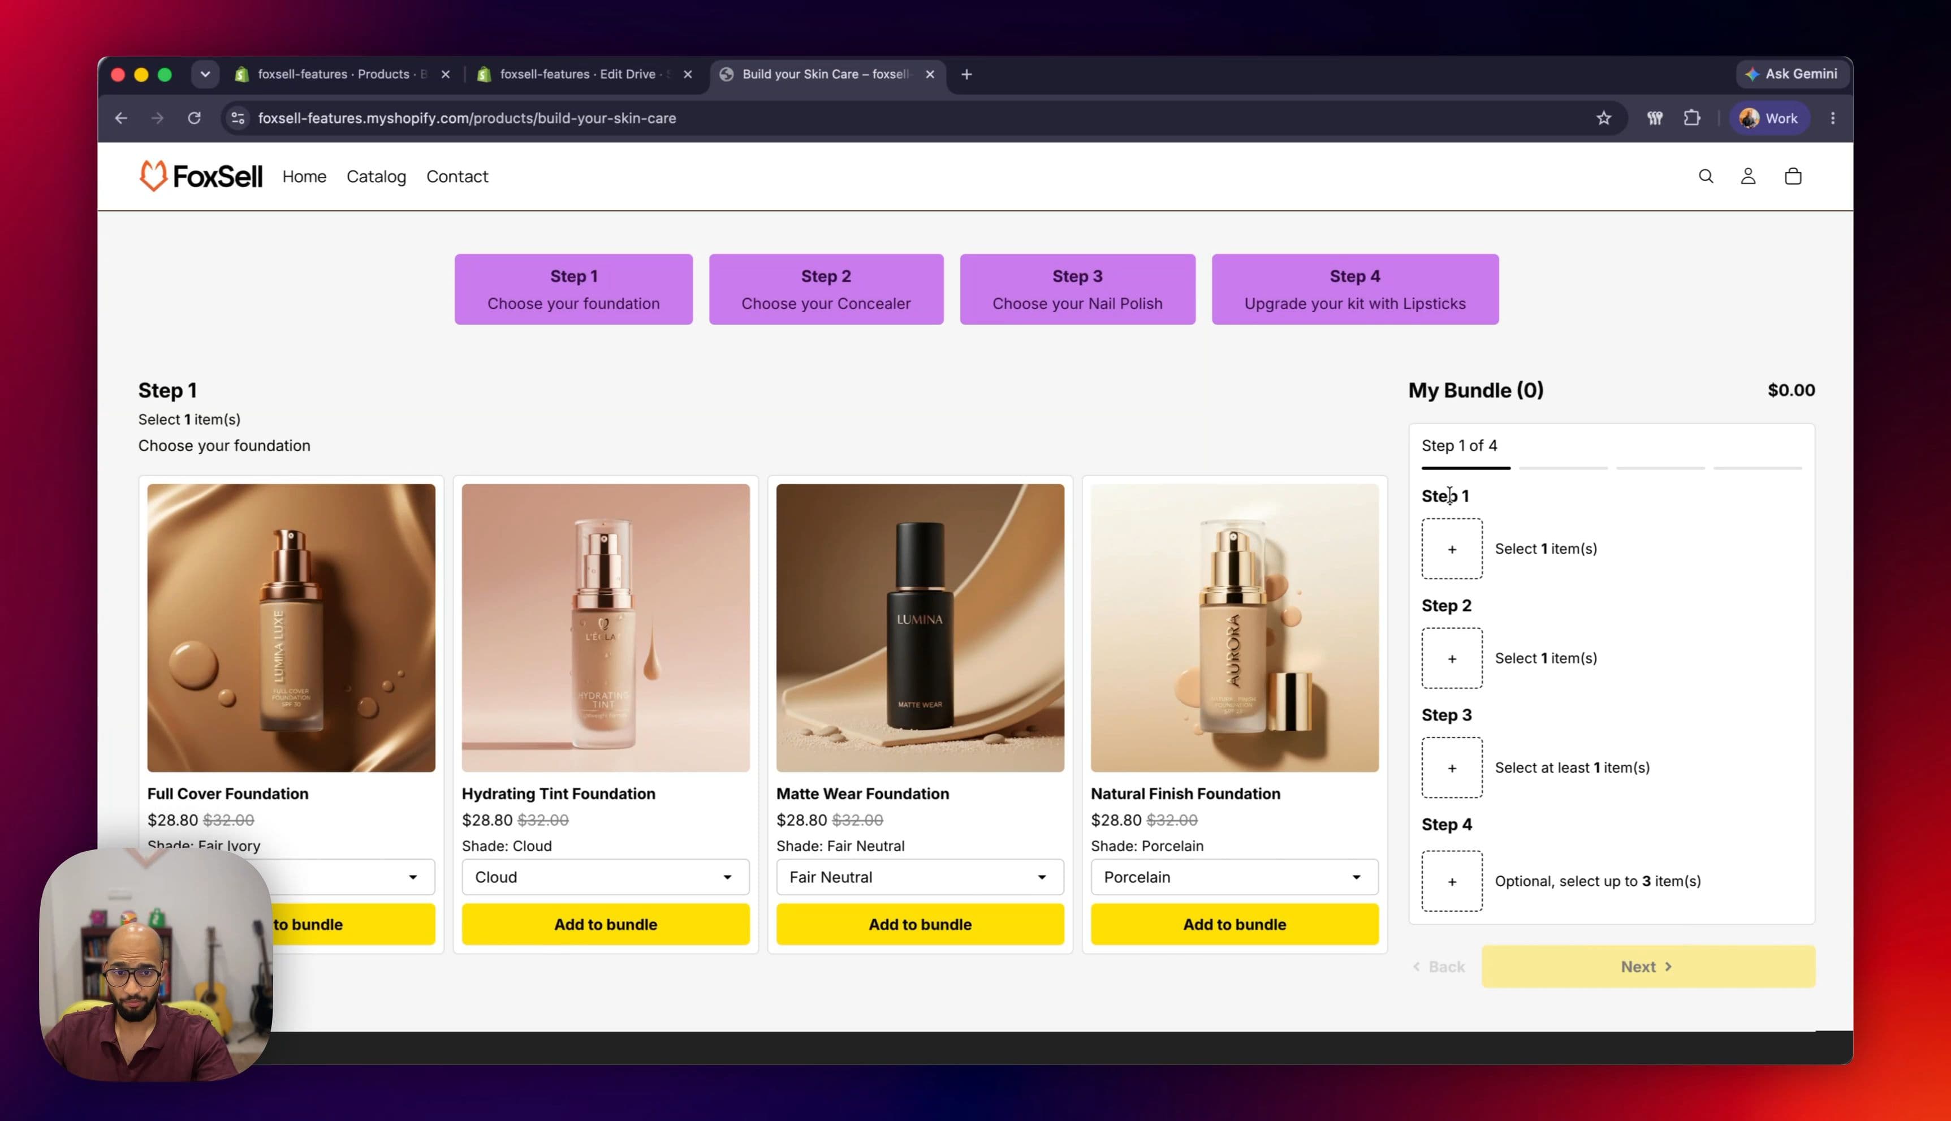The height and width of the screenshot is (1121, 1951).
Task: Bookmark page with the star icon
Action: pos(1603,118)
